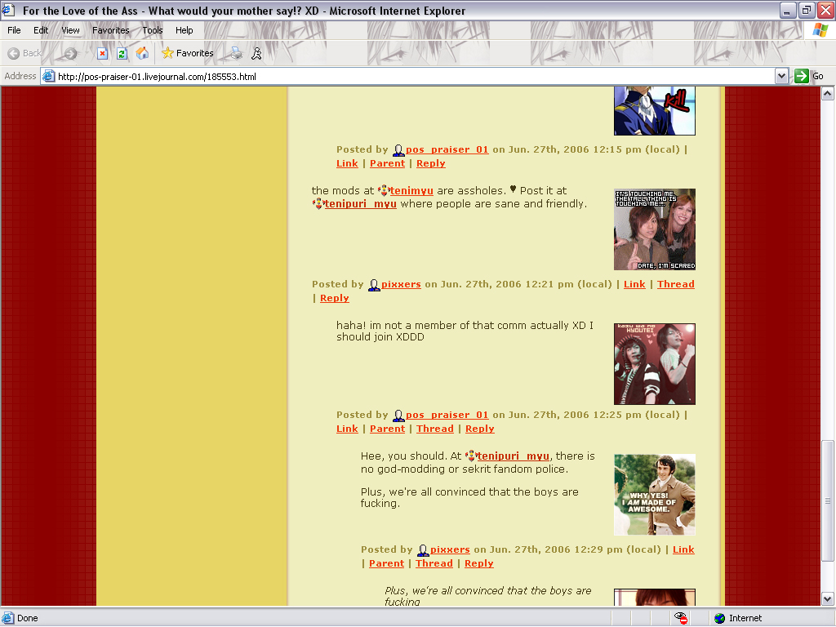Open the File menu

click(x=14, y=30)
